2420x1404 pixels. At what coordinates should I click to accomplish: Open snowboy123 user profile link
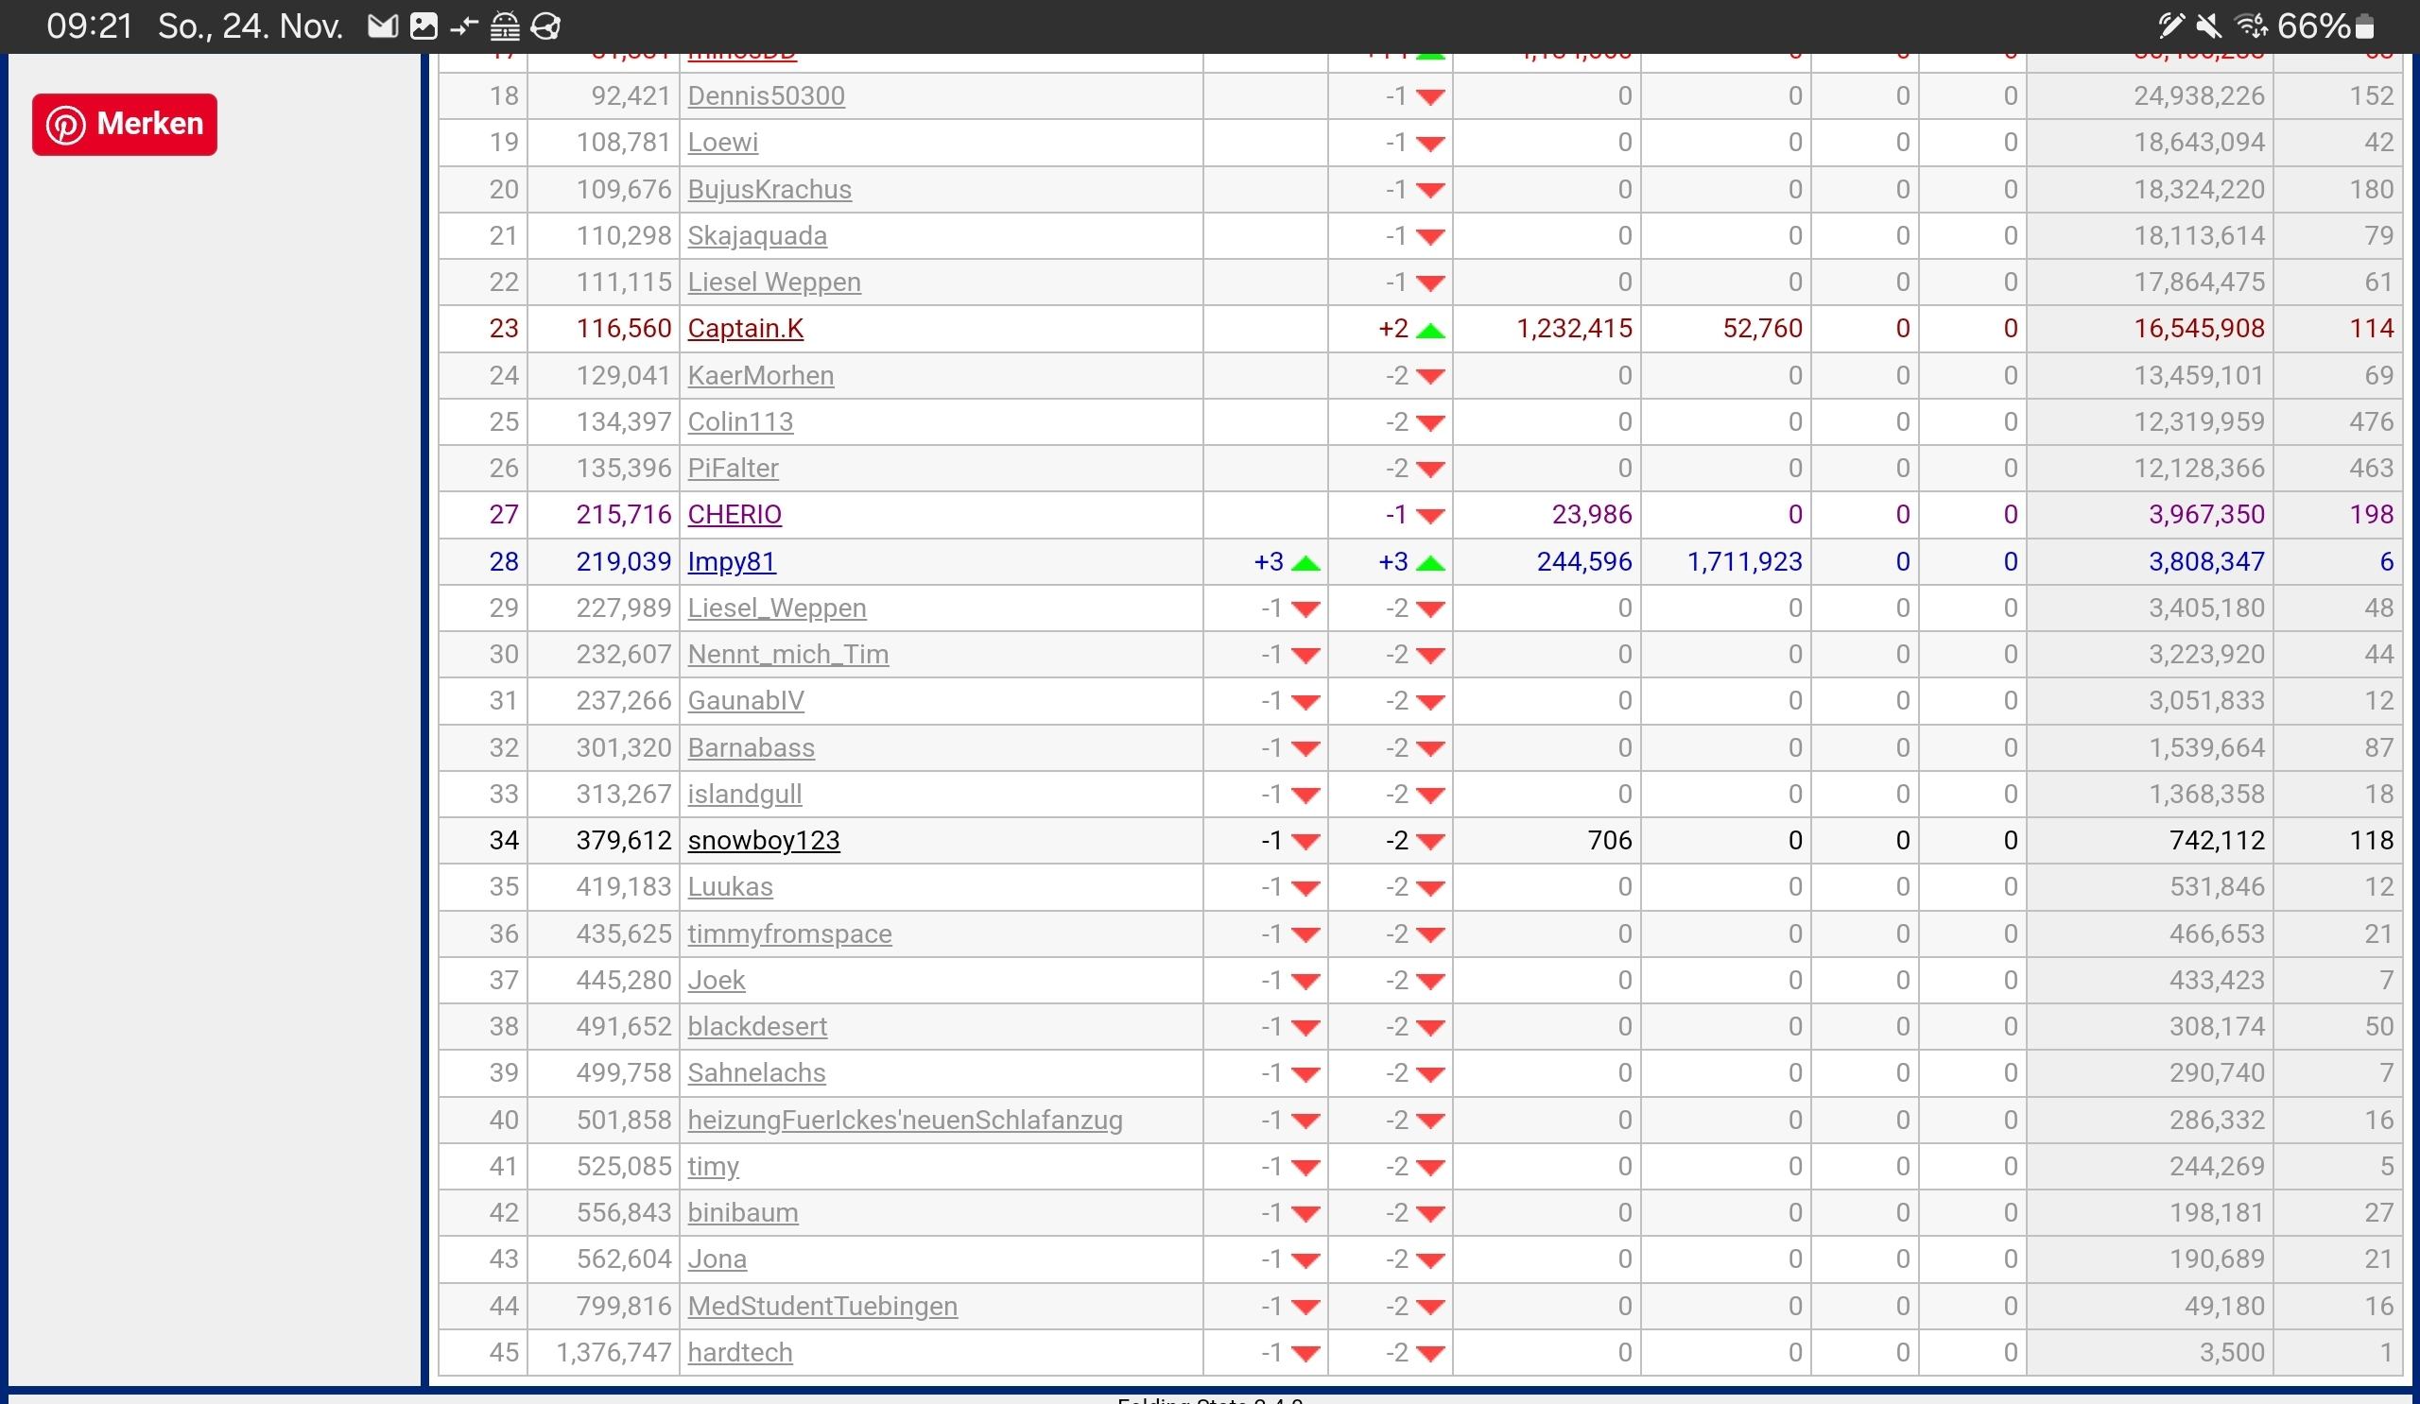point(764,841)
